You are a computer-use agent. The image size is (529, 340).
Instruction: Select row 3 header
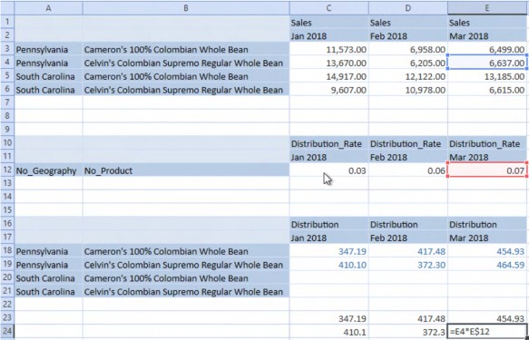click(7, 49)
